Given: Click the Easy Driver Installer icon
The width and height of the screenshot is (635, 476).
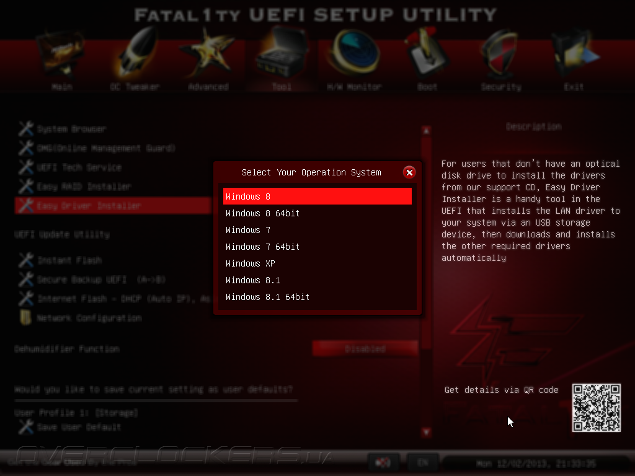Looking at the screenshot, I should 26,205.
